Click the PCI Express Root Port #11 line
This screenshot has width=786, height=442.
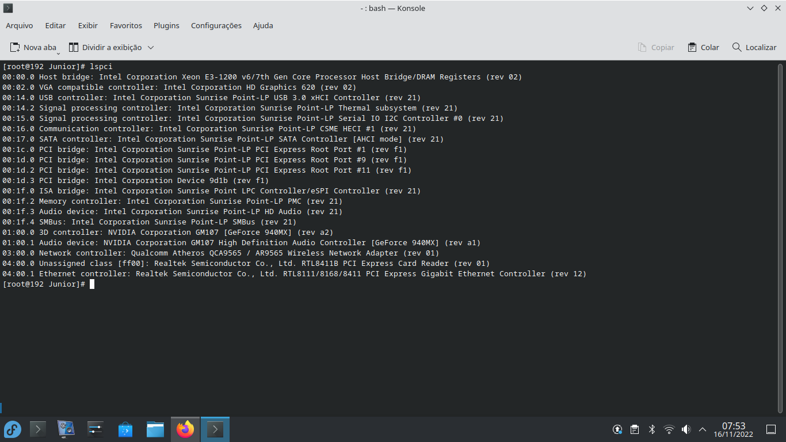point(207,170)
